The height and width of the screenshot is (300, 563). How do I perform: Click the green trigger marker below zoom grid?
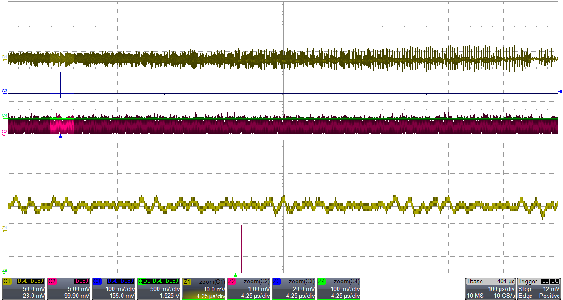tap(235, 275)
